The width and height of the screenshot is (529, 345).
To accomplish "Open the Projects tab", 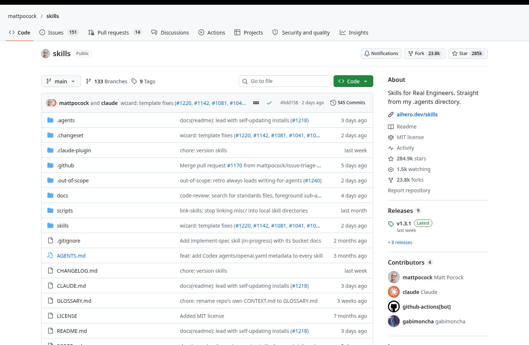I will click(249, 32).
